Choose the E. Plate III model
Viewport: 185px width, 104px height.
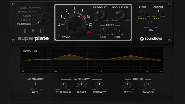point(26,20)
